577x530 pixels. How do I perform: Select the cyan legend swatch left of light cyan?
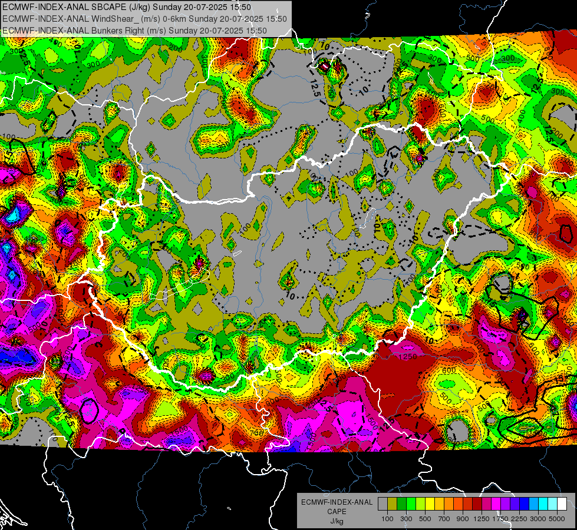pyautogui.click(x=543, y=504)
